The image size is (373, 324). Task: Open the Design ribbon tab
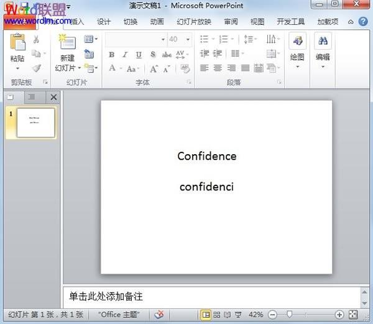(x=104, y=22)
